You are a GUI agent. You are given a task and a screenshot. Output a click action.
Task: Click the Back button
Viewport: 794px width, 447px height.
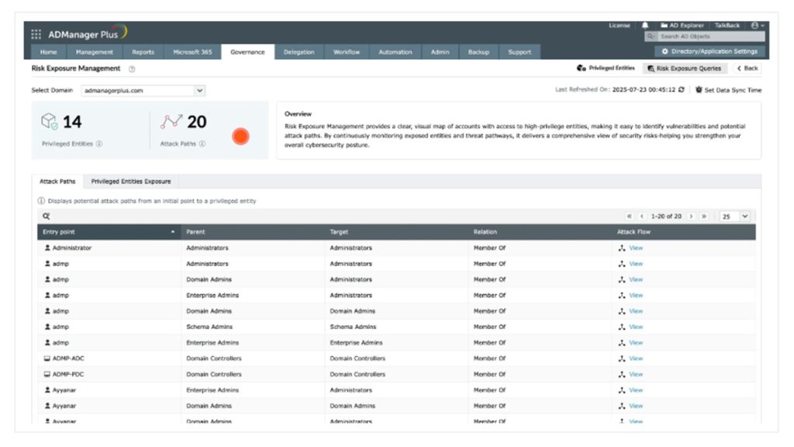click(x=747, y=68)
